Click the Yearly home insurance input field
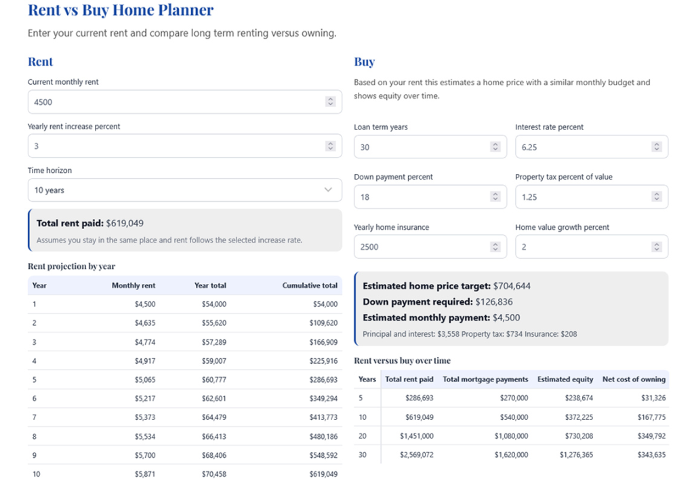Screen dimensions: 694x481 [x=420, y=247]
